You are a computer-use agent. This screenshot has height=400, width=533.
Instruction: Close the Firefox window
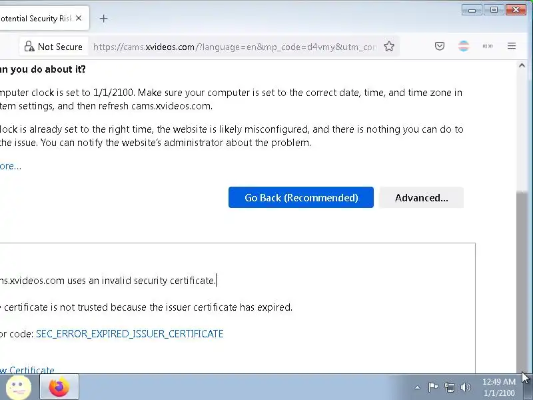[516, 10]
